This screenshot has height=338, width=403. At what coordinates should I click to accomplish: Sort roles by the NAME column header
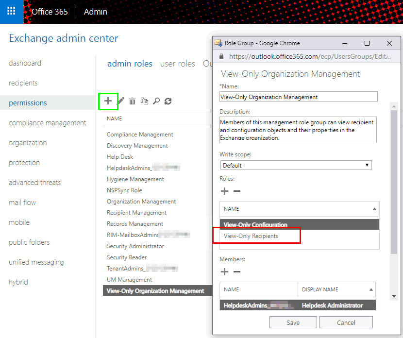(299, 209)
